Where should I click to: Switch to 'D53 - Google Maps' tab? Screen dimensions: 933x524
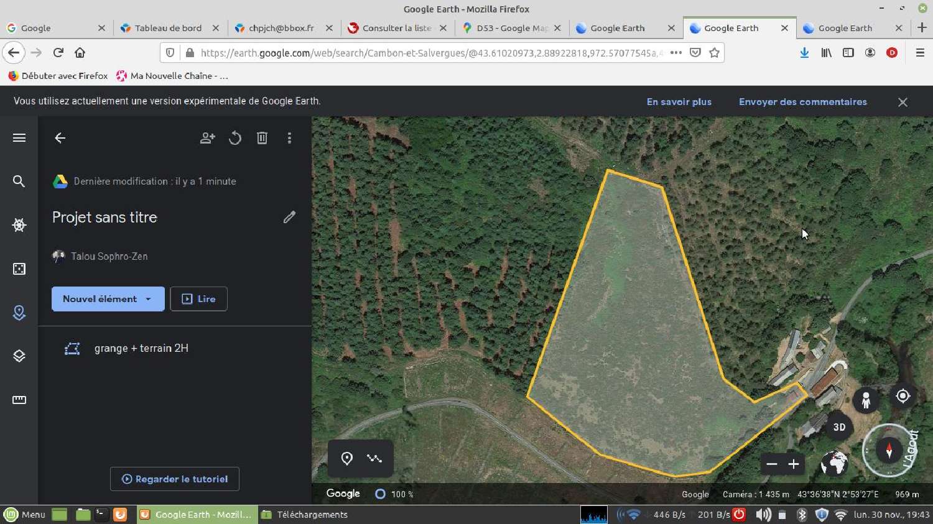click(511, 28)
